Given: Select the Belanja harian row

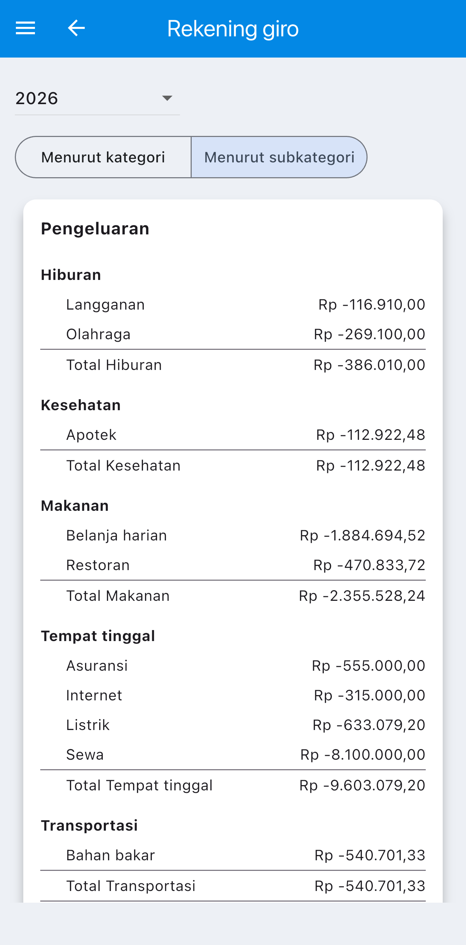Looking at the screenshot, I should (233, 536).
